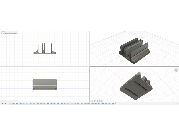Expand the root component tree node
Image resolution: width=179 pixels, height=135 pixels.
[x=1, y=33]
